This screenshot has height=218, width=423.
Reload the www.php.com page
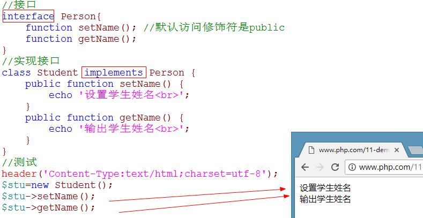pos(335,167)
